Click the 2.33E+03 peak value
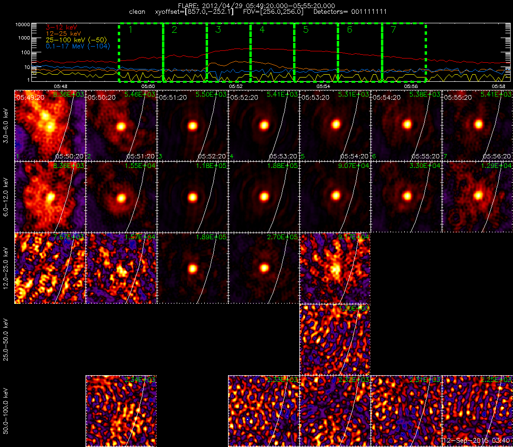This screenshot has width=513, height=447. (282, 380)
